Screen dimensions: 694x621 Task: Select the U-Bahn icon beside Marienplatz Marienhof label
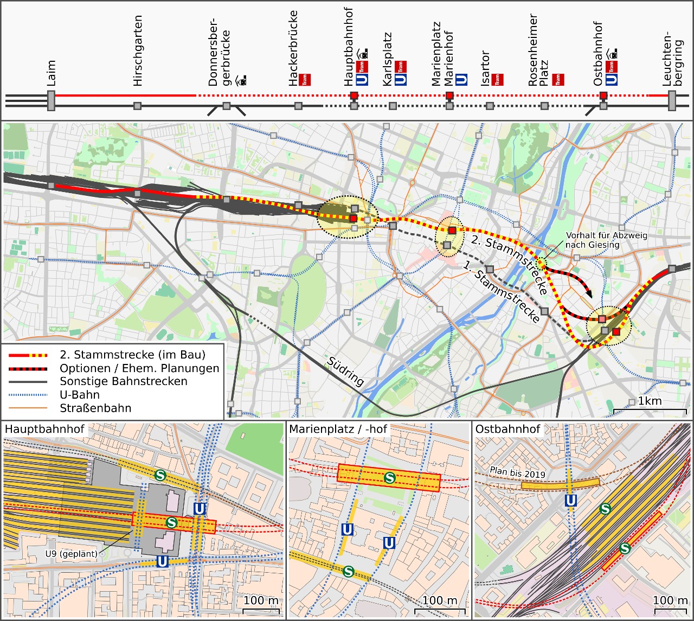point(461,80)
